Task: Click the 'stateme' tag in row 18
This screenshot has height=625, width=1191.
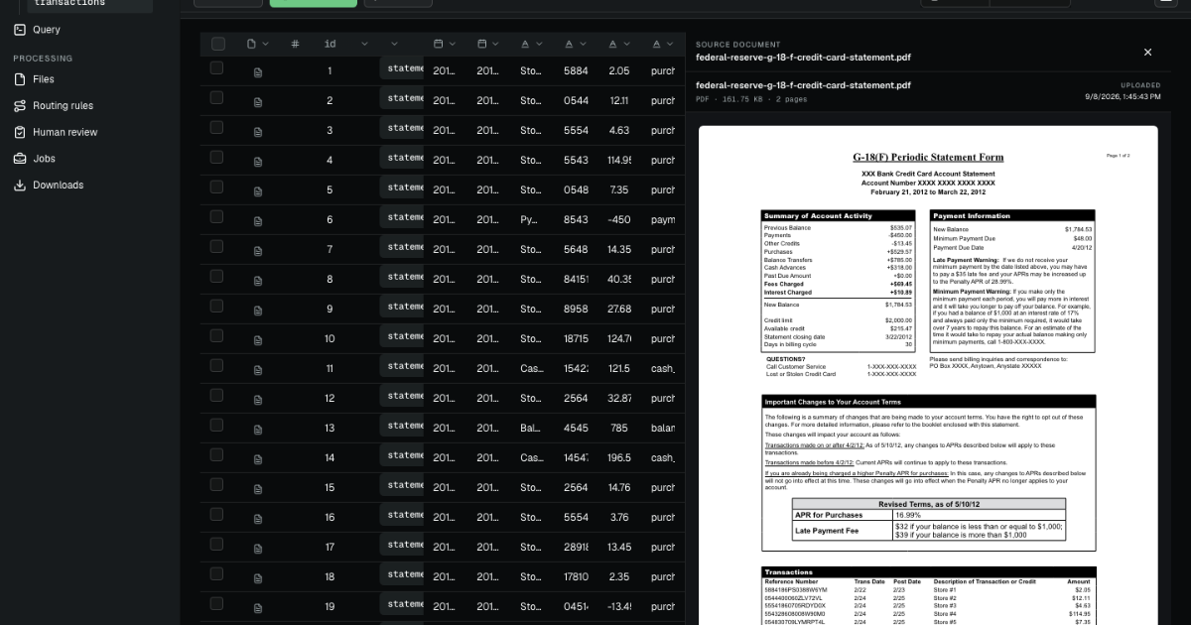Action: click(402, 574)
